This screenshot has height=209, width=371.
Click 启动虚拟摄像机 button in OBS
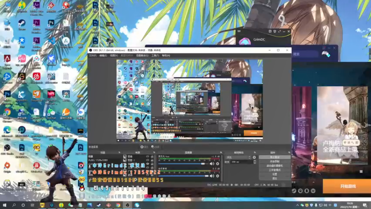coord(275,166)
